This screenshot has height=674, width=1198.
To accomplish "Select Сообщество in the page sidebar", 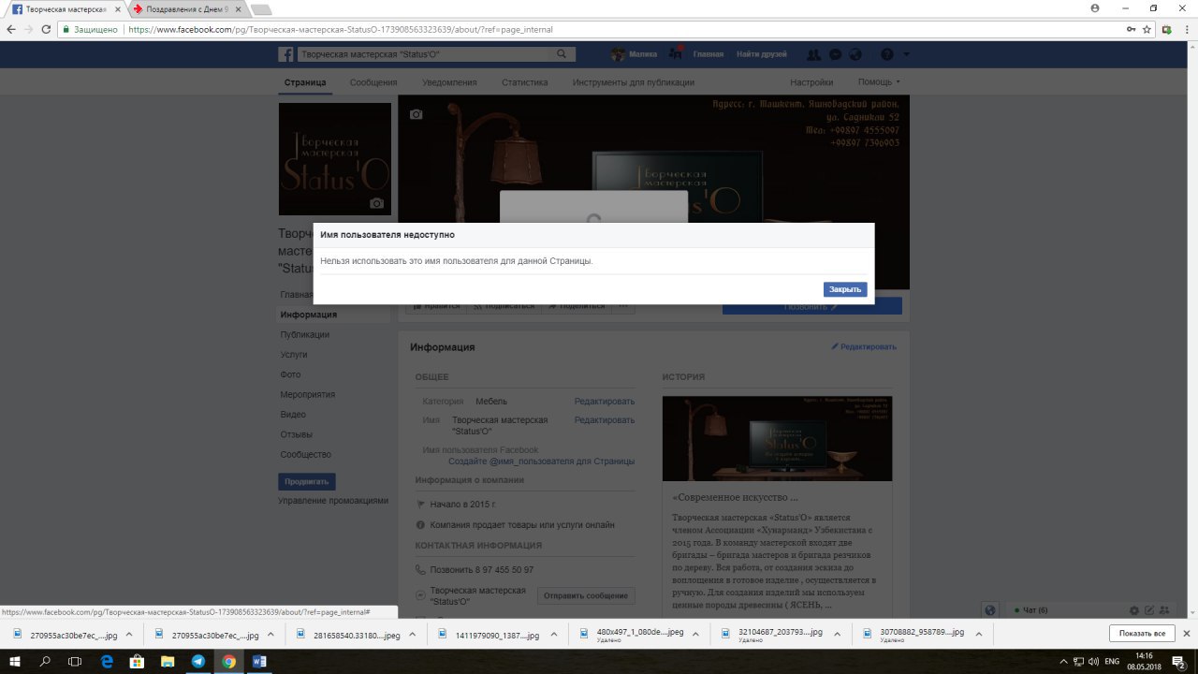I will 306,455.
